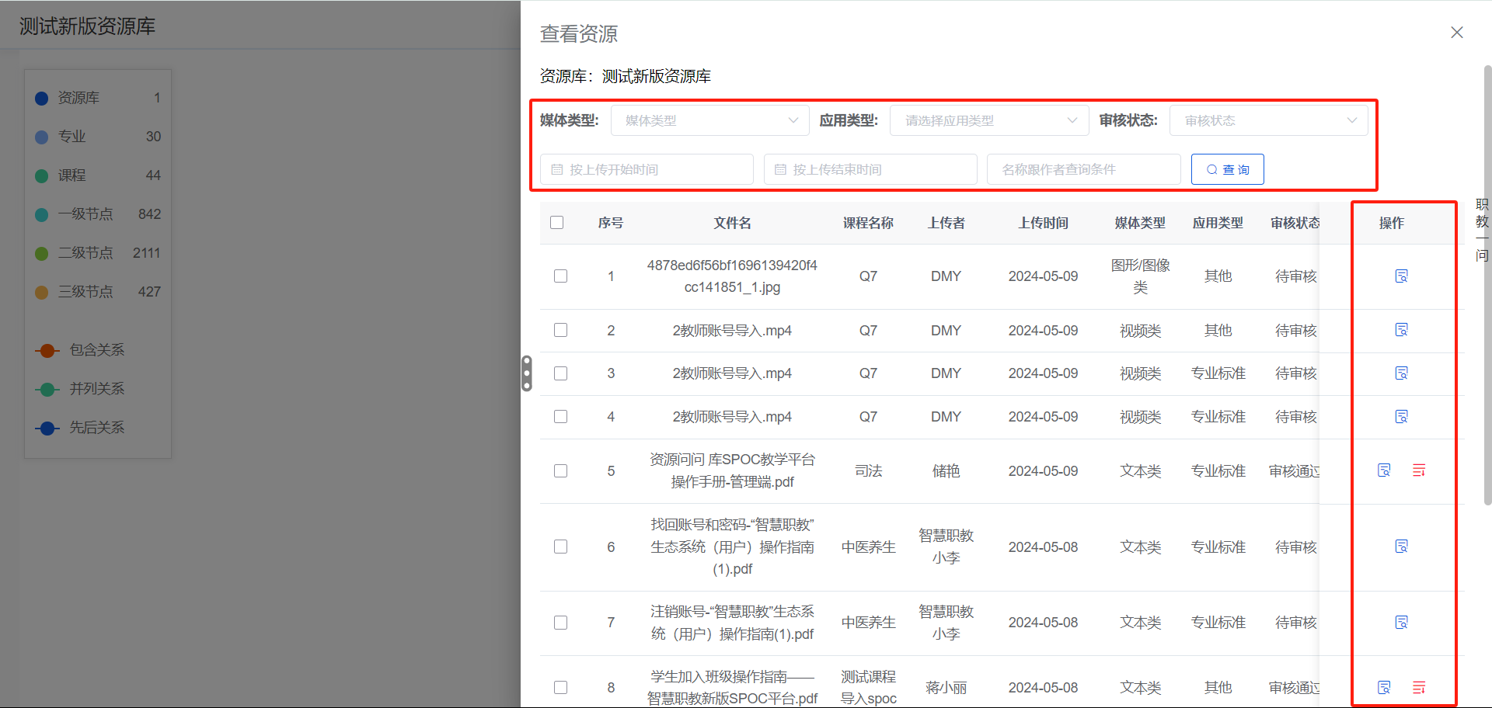The image size is (1492, 708).
Task: Click the 应用类型 column header
Action: pyautogui.click(x=1218, y=223)
